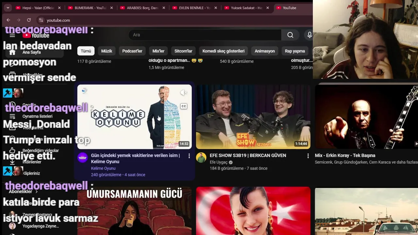
Task: Open the browser tab search dropdown
Action: 8,8
